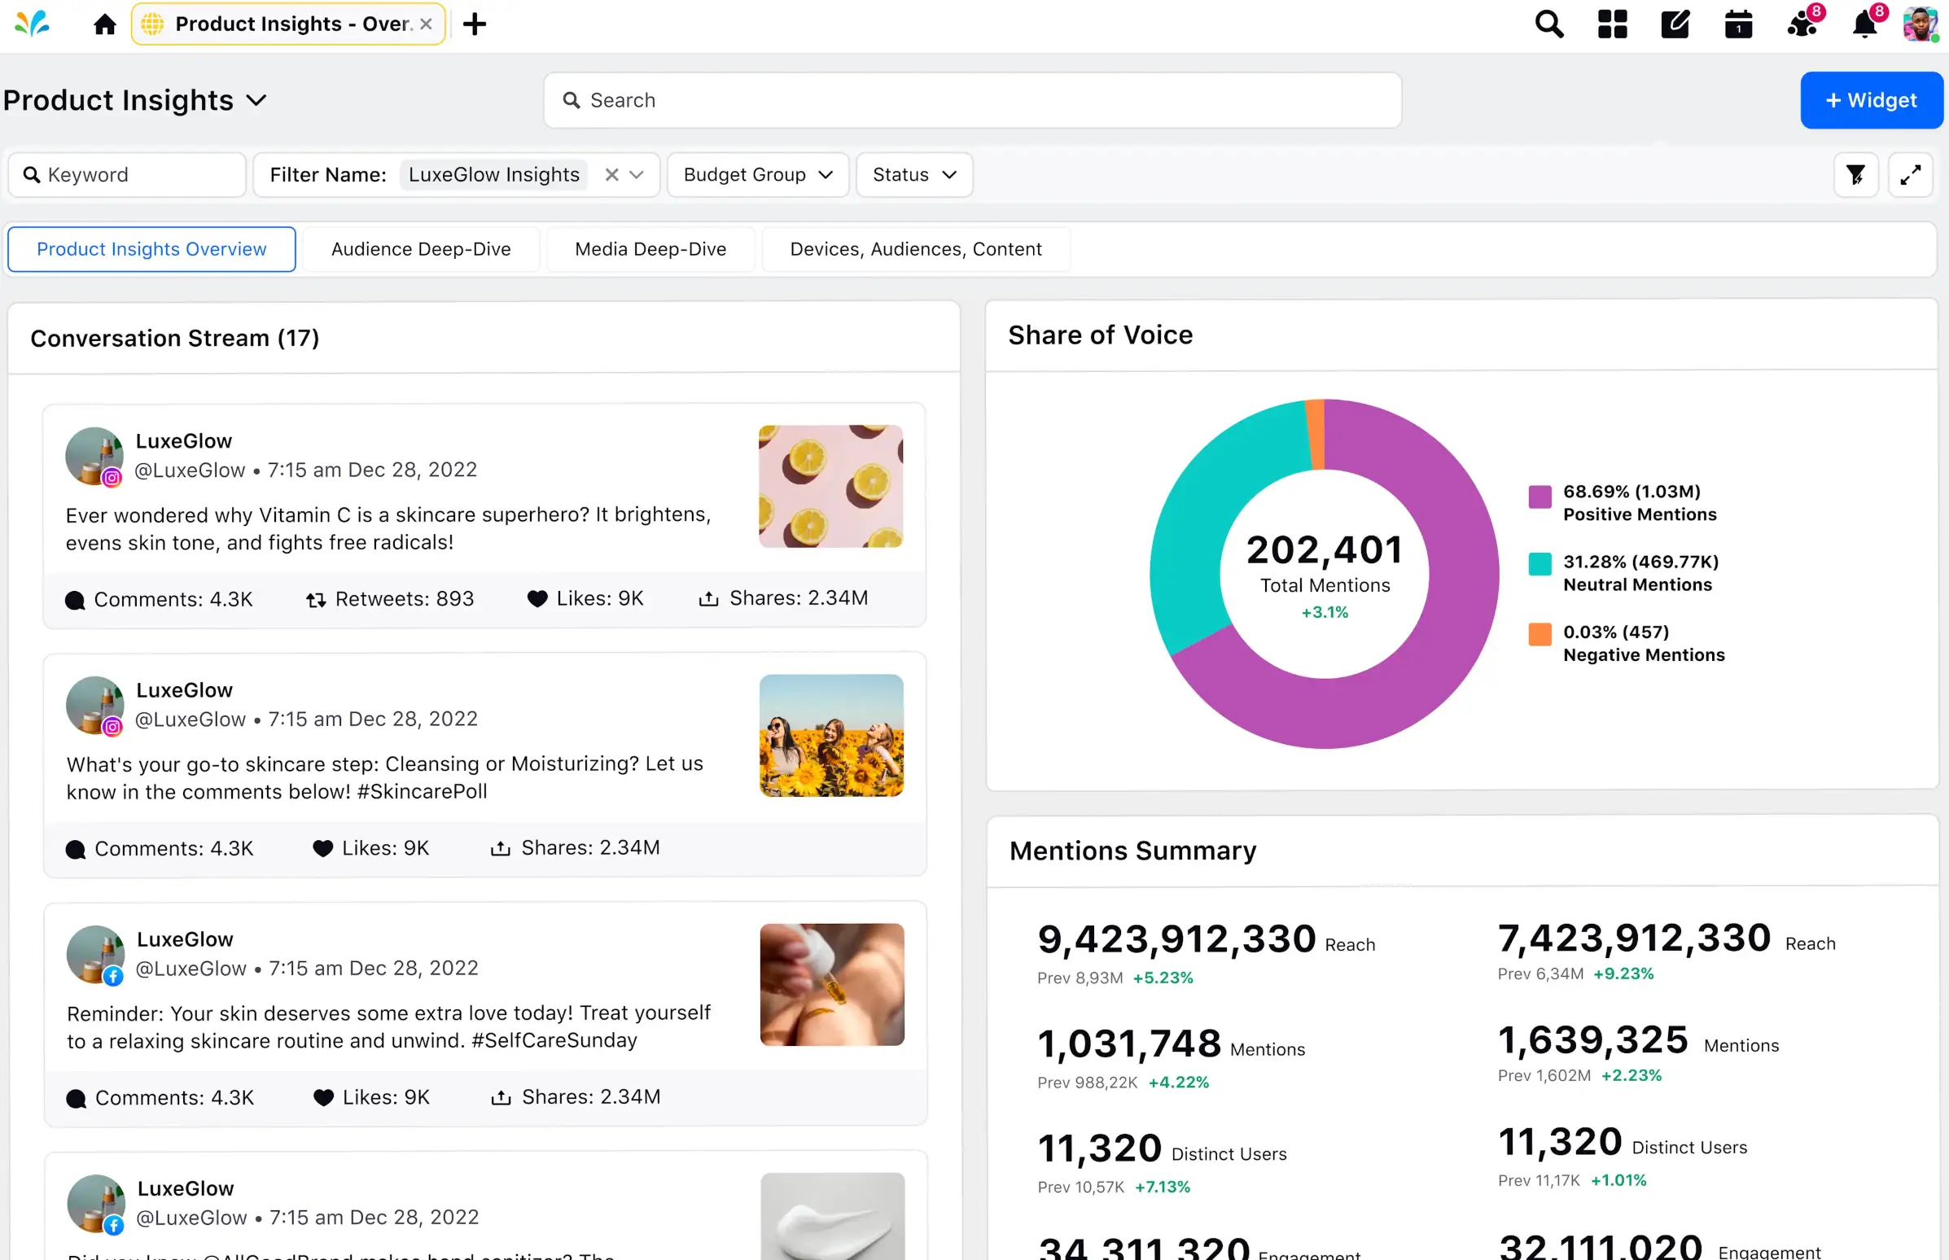Screen dimensions: 1949x1260
Task: Open the global search magnifier icon
Action: coord(1548,24)
